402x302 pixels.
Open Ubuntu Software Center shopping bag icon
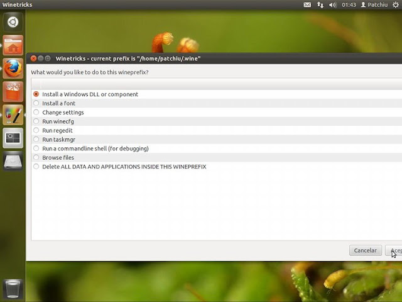coord(13,92)
